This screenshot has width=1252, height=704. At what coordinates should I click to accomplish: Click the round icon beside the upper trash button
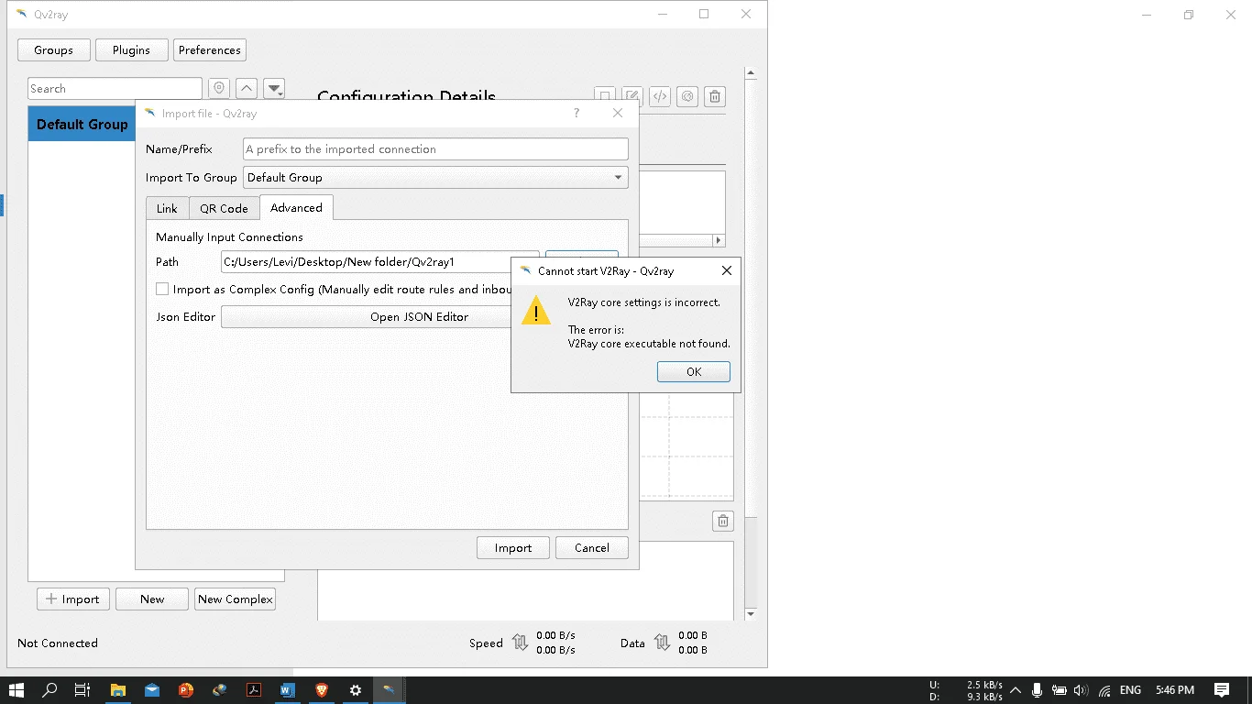click(687, 96)
